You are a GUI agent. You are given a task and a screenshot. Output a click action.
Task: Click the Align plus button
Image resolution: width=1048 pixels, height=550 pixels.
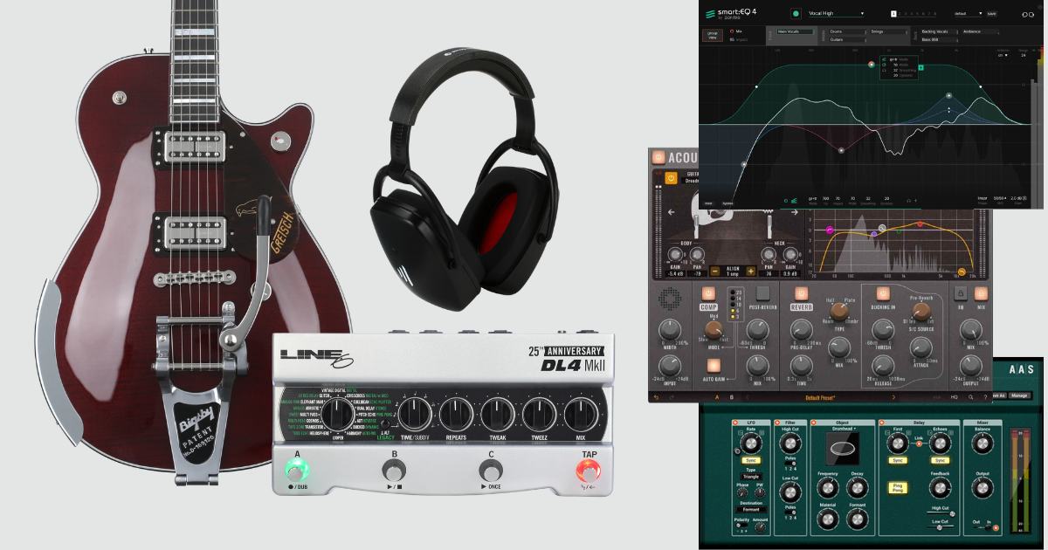point(751,272)
